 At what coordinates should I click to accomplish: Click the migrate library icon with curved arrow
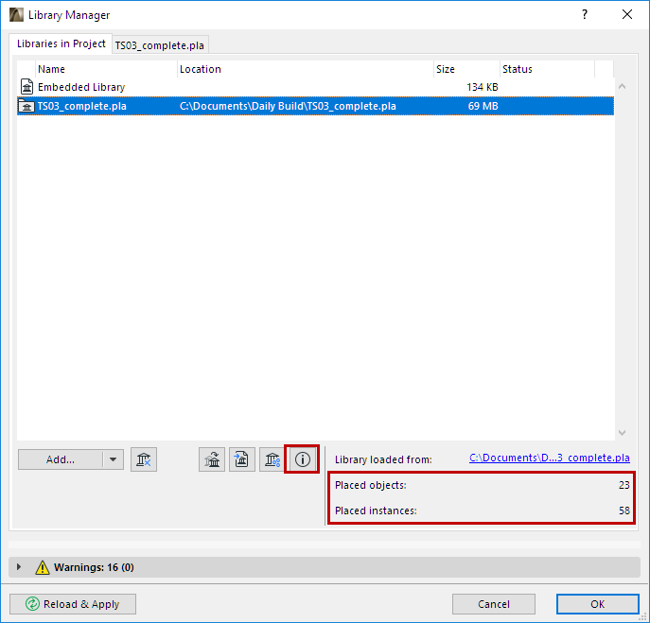tap(212, 459)
